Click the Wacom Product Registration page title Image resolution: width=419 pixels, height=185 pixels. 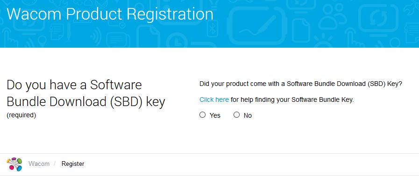pyautogui.click(x=110, y=14)
